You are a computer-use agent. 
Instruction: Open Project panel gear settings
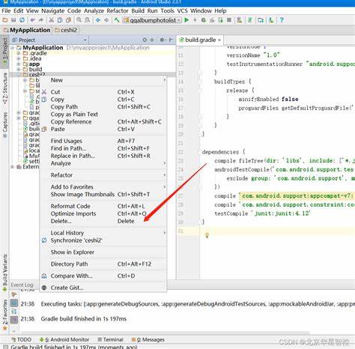[x=163, y=40]
